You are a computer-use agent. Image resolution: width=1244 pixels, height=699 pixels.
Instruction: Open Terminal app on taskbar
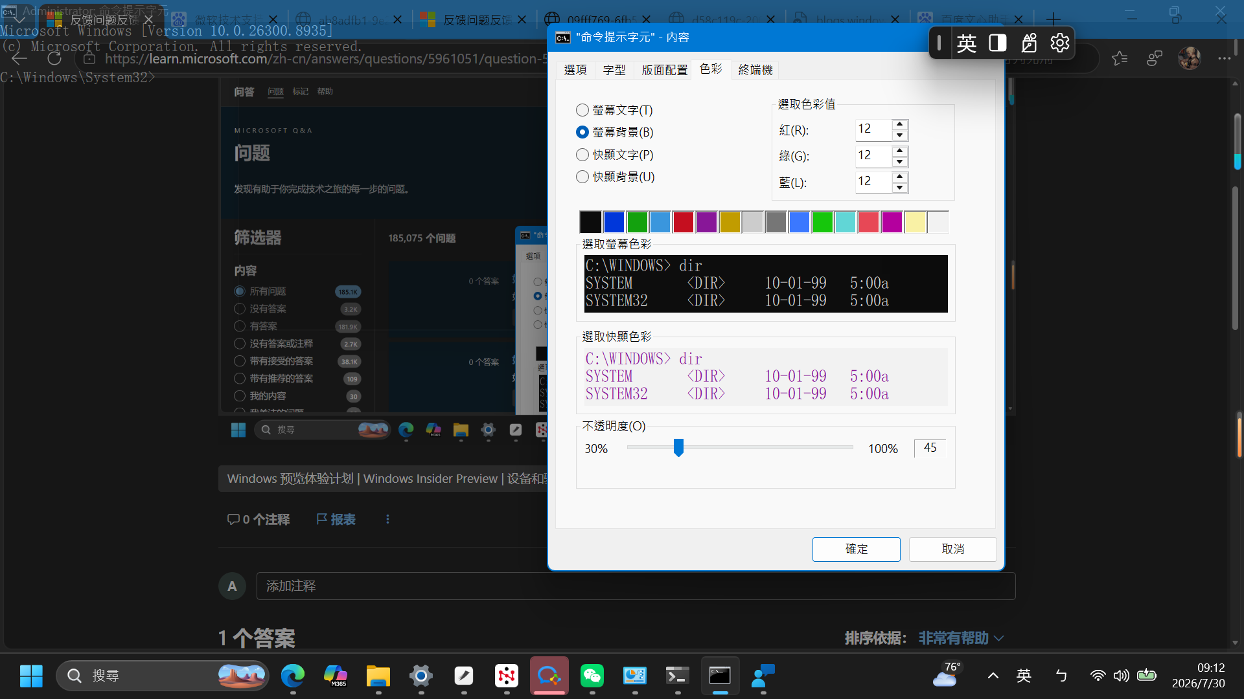pos(677,676)
